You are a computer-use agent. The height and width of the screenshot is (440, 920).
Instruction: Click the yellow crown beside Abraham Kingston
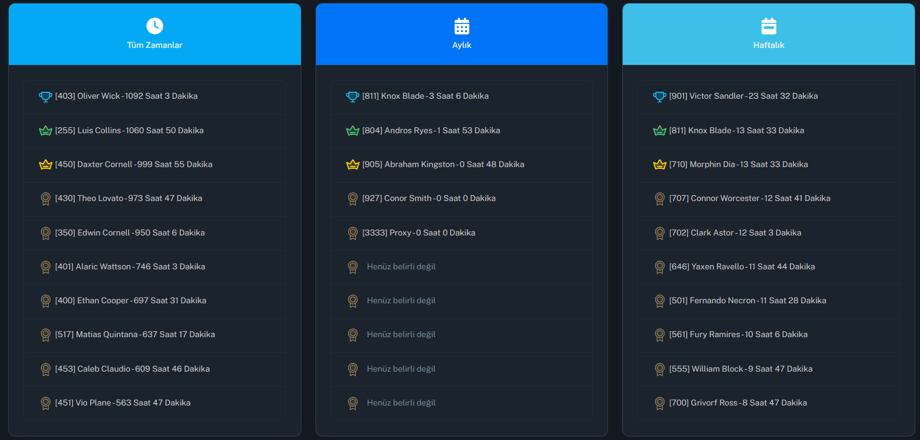pyautogui.click(x=352, y=165)
